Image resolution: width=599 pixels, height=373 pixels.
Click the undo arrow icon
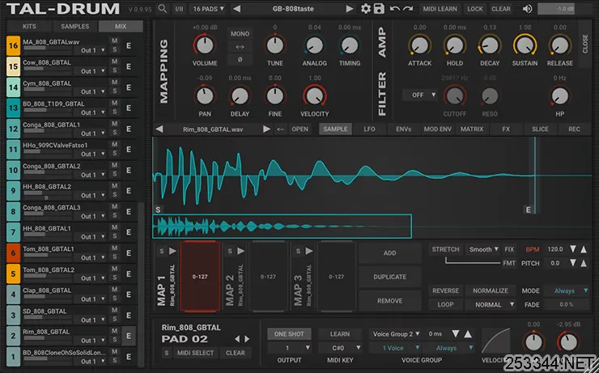pyautogui.click(x=395, y=8)
